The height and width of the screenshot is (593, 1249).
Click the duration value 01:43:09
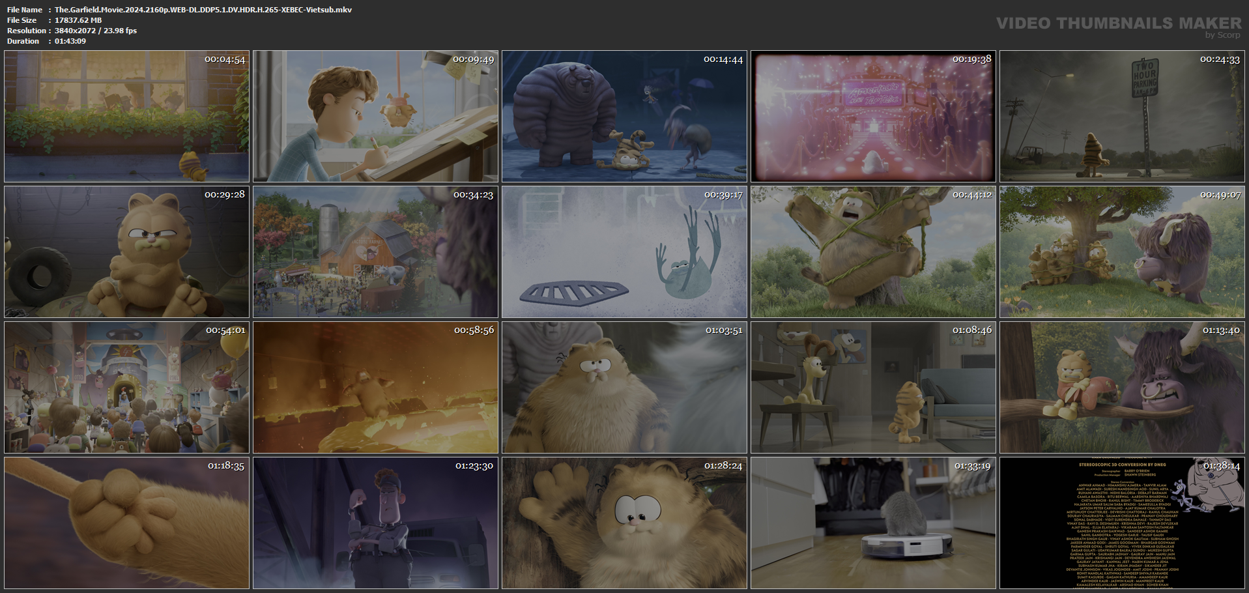click(x=70, y=41)
